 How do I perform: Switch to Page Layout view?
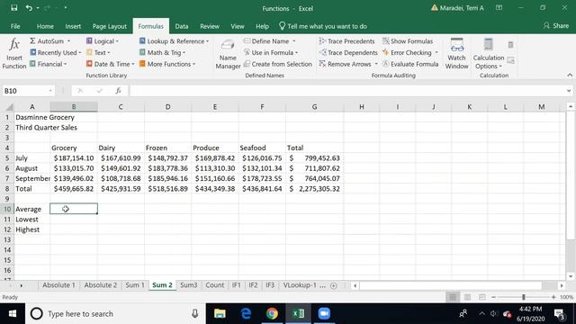tap(467, 297)
